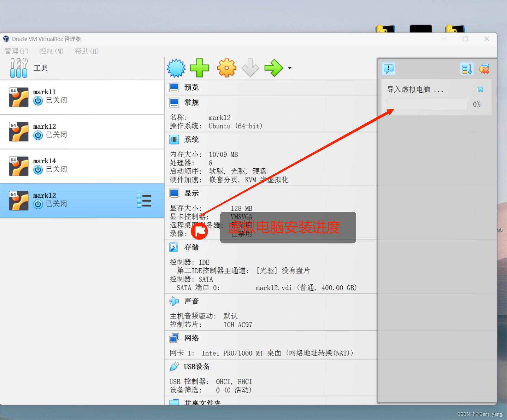The image size is (507, 420).
Task: Click the 声音 speaker icon
Action: coord(174,301)
